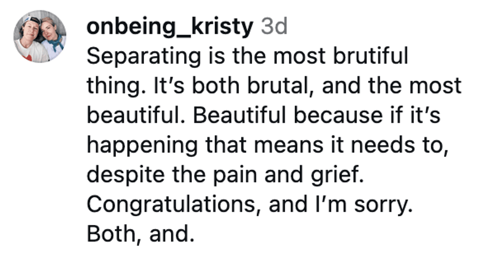This screenshot has width=477, height=257.
Task: Click the final line 'Both, and.'
Action: point(140,234)
